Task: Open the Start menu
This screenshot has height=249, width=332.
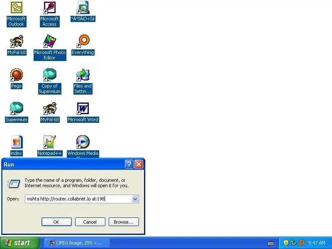Action: coord(20,243)
